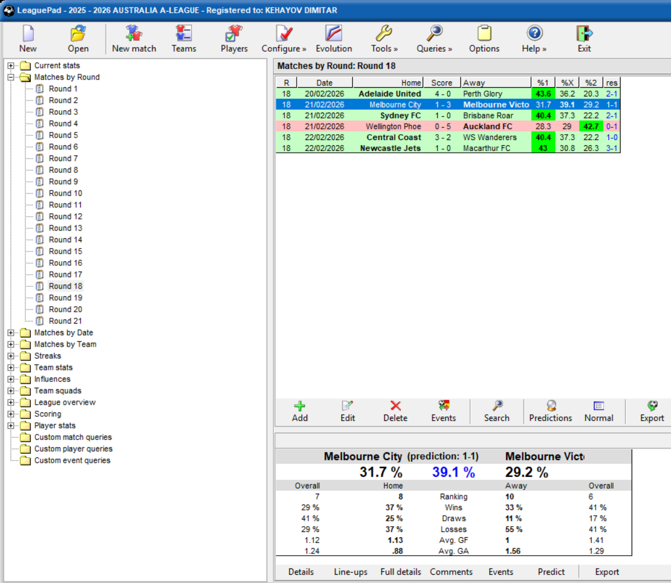The height and width of the screenshot is (583, 671).
Task: Open the Search magnifier icon above match details
Action: (x=496, y=409)
